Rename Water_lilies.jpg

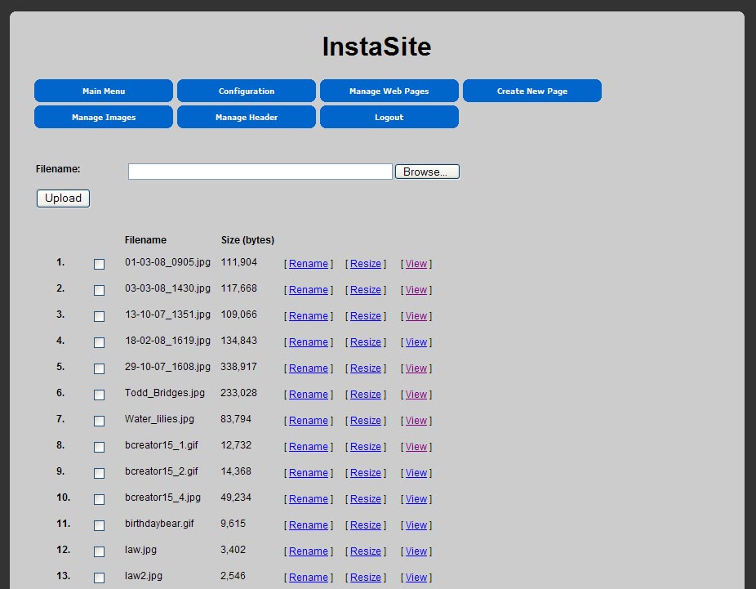point(308,421)
